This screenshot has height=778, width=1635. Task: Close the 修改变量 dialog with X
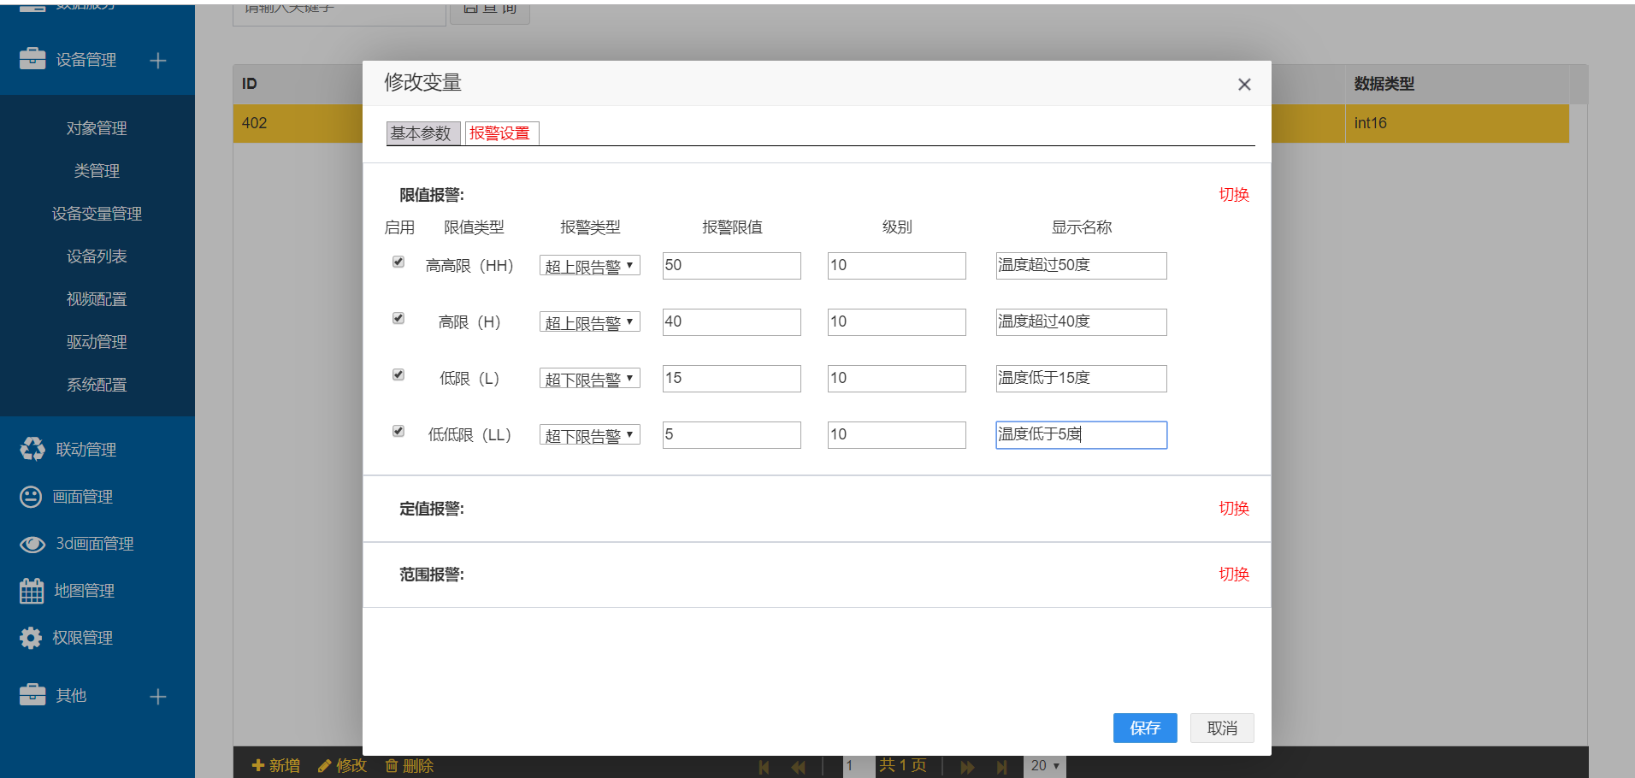click(x=1244, y=84)
